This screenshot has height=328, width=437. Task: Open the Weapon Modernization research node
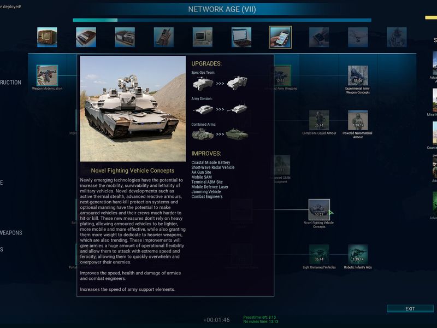(47, 75)
